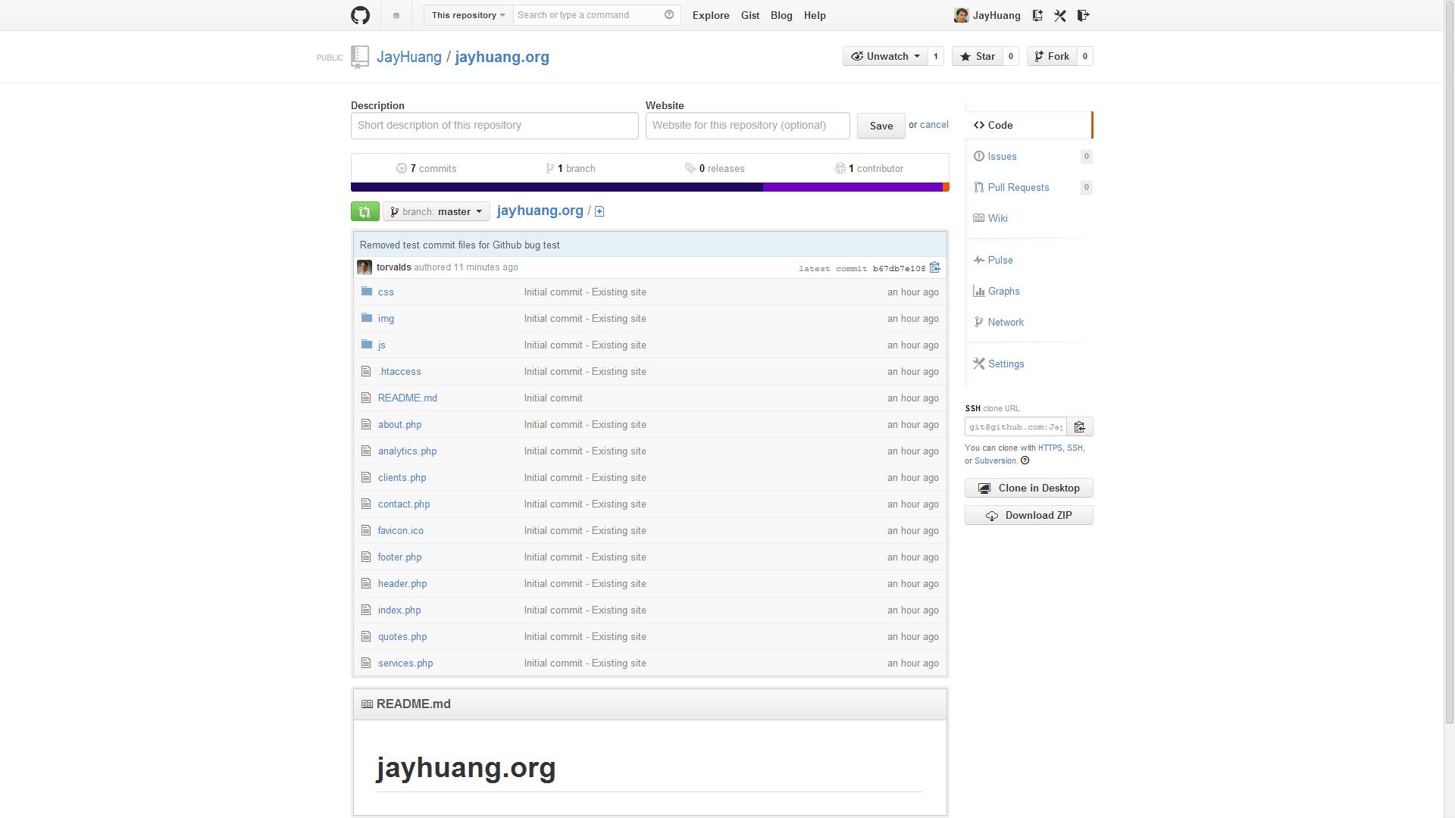Image resolution: width=1455 pixels, height=818 pixels.
Task: Click the Subversion help question icon
Action: 1025,461
